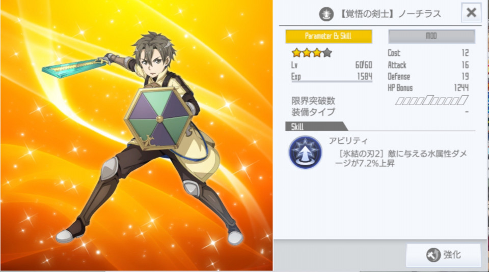489x272 pixels.
Task: Select the 装備タイプ equipment type row
Action: point(380,112)
